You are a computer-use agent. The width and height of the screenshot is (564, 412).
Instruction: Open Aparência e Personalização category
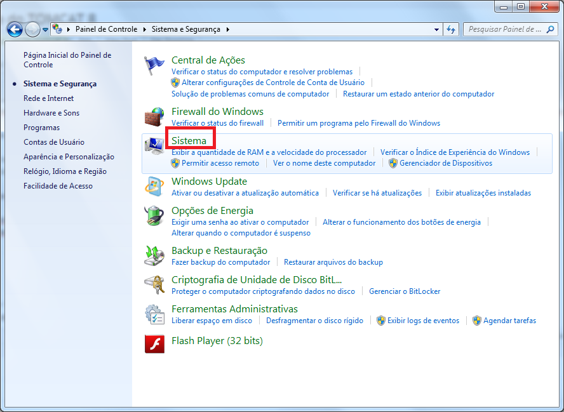click(69, 157)
